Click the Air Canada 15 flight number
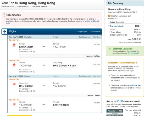This screenshot has width=144, height=116. pyautogui.click(x=25, y=70)
